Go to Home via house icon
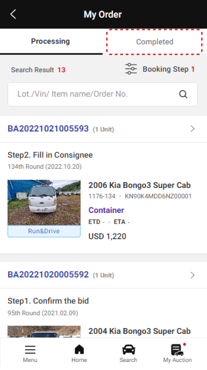Image resolution: width=207 pixels, height=370 pixels. click(x=79, y=350)
